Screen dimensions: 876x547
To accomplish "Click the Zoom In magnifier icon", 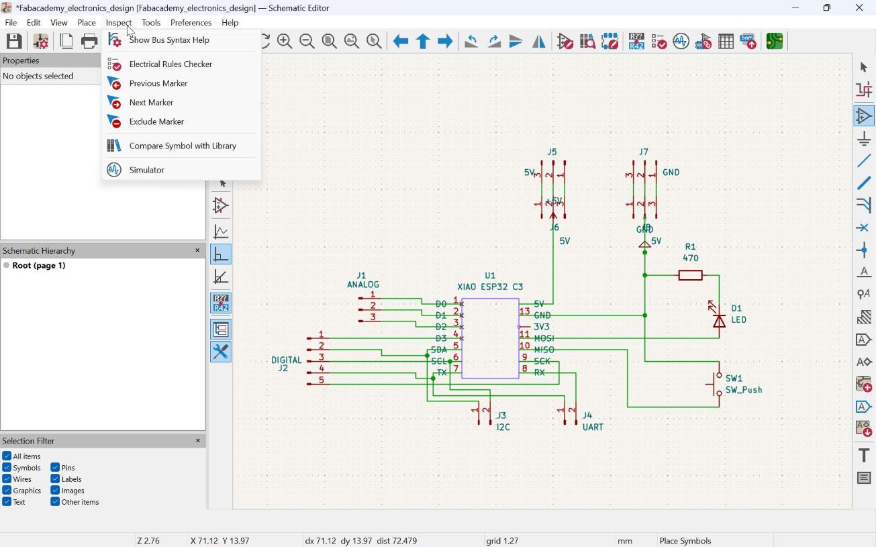I will (285, 42).
